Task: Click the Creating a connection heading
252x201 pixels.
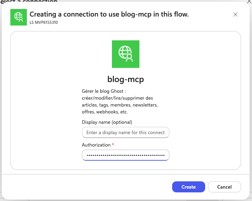Action: point(109,14)
